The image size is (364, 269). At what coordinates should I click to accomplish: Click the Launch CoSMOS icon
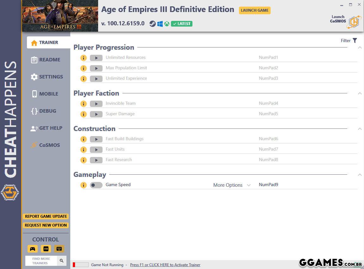(x=354, y=22)
